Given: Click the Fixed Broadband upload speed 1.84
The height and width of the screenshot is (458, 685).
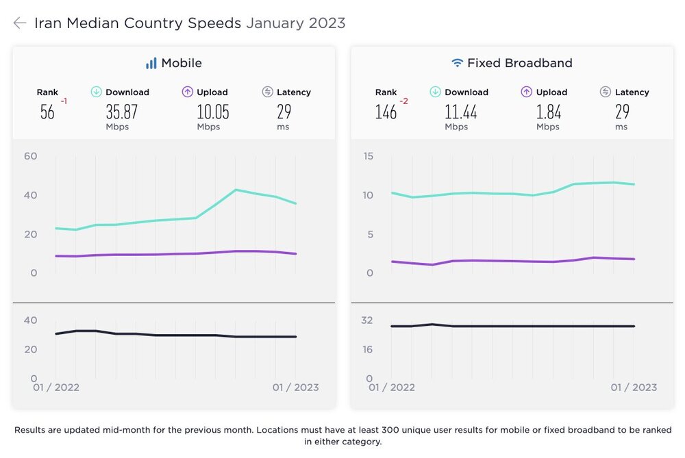Looking at the screenshot, I should [x=548, y=112].
